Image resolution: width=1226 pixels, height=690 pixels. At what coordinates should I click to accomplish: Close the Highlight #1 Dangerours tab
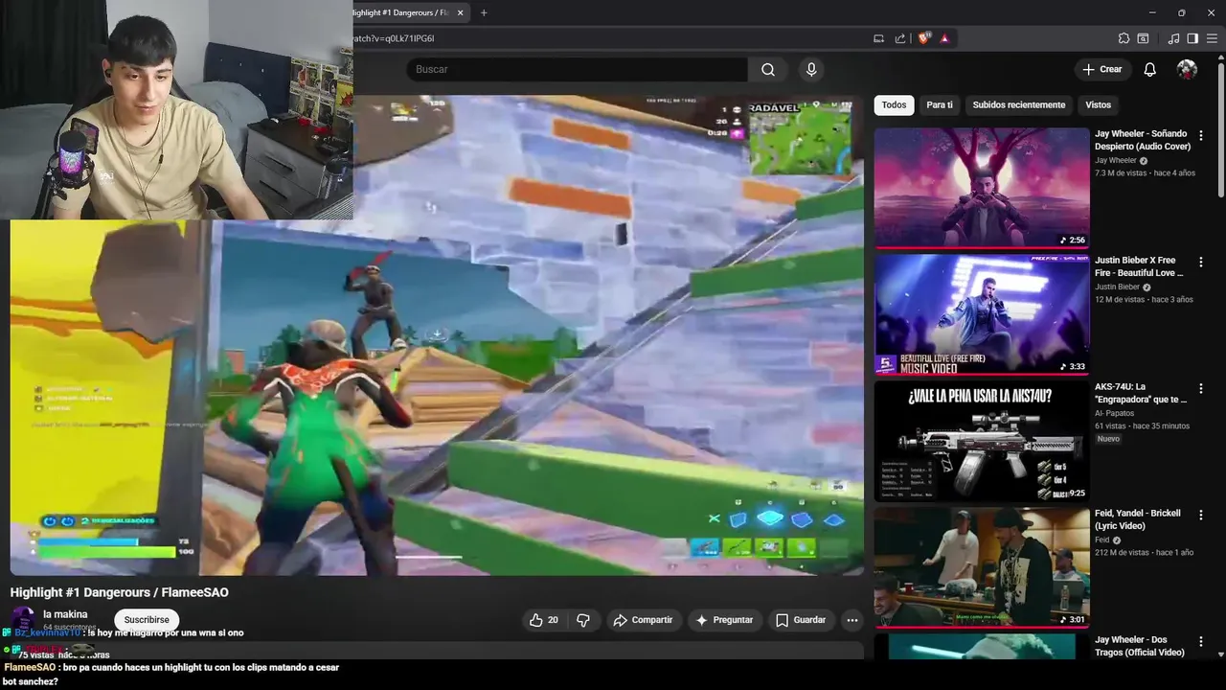pos(461,12)
